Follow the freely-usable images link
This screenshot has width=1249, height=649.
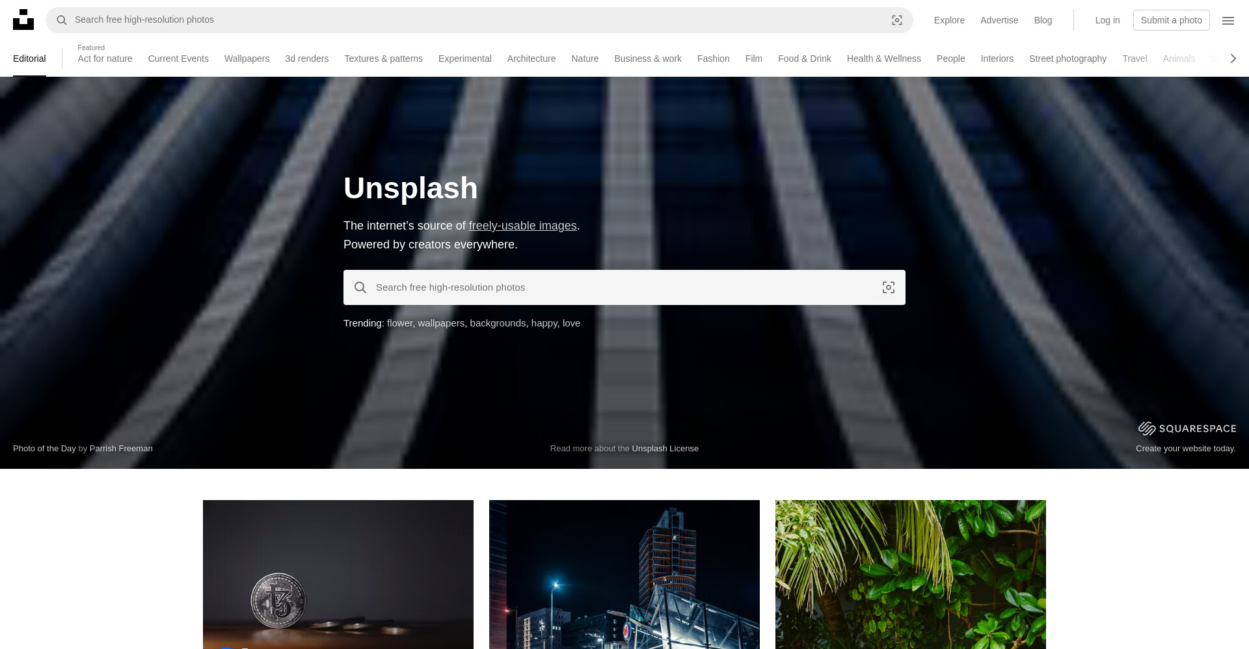pyautogui.click(x=522, y=226)
